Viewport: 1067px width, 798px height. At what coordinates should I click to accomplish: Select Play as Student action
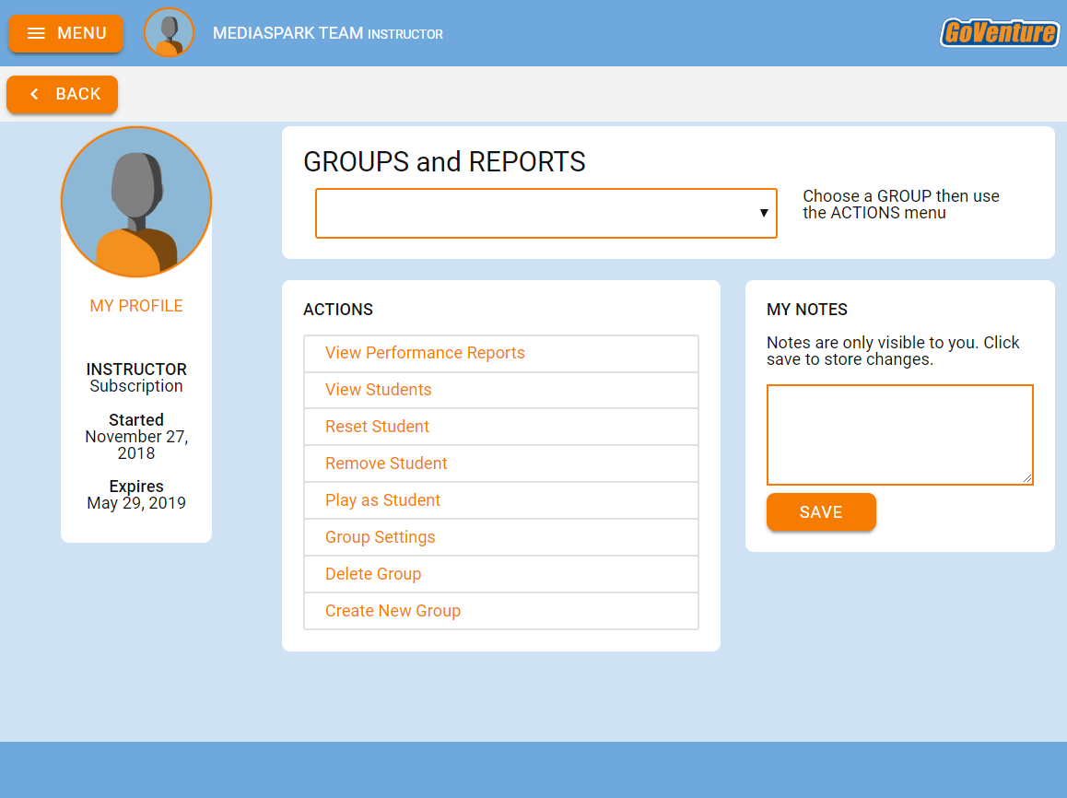coord(501,500)
